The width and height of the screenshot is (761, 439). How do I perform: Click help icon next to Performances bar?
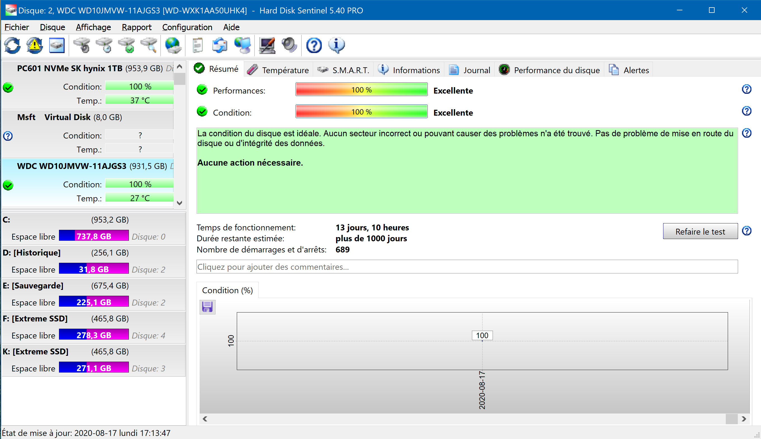click(x=746, y=89)
